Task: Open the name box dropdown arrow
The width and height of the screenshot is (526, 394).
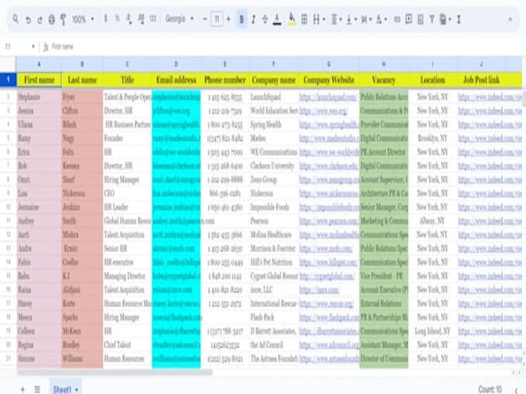Action: pyautogui.click(x=32, y=46)
